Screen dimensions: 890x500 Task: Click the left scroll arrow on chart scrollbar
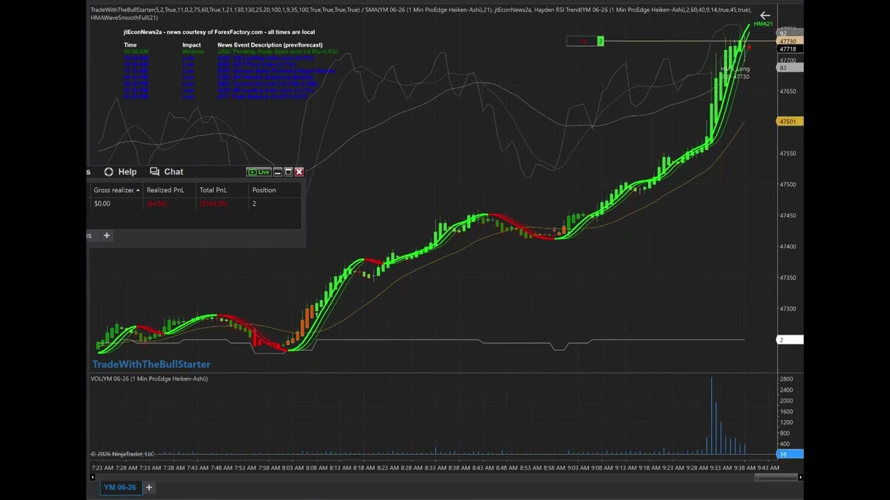93,477
